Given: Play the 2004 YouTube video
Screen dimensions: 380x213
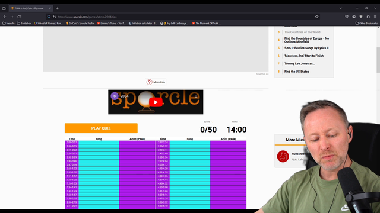Looking at the screenshot, I should pos(156,102).
